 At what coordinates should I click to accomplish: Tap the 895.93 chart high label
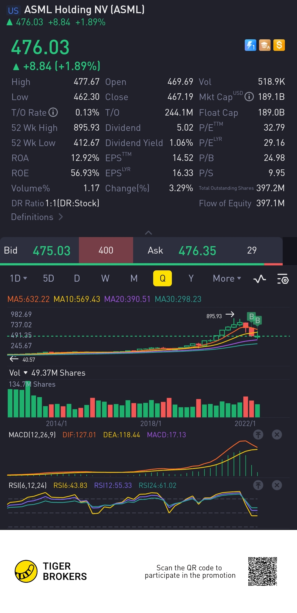point(214,316)
